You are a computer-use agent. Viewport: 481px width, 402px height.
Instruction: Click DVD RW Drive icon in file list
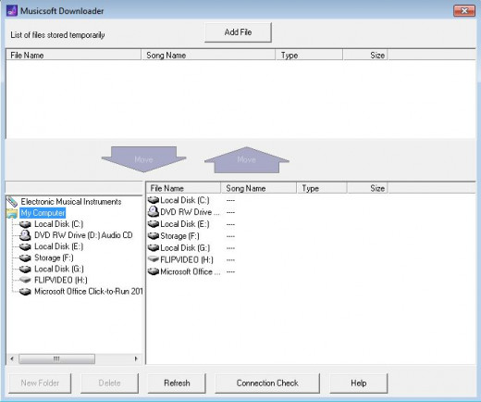pyautogui.click(x=154, y=212)
